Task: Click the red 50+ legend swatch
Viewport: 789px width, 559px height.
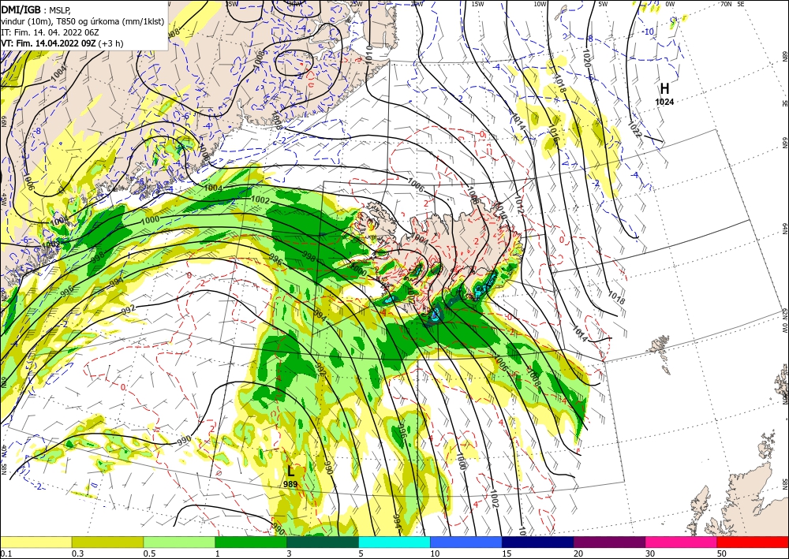Action: coord(753,542)
